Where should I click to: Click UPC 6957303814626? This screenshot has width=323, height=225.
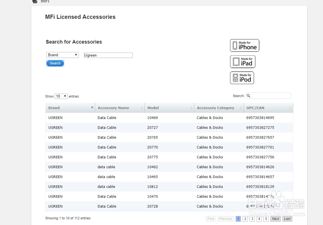[260, 167]
